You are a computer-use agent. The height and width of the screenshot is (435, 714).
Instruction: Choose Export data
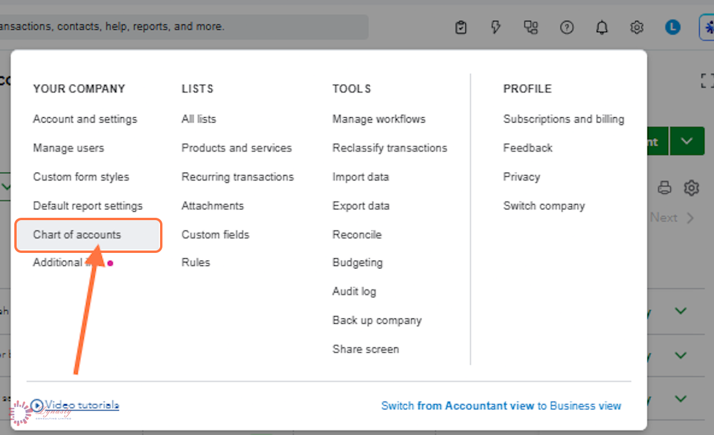point(361,206)
